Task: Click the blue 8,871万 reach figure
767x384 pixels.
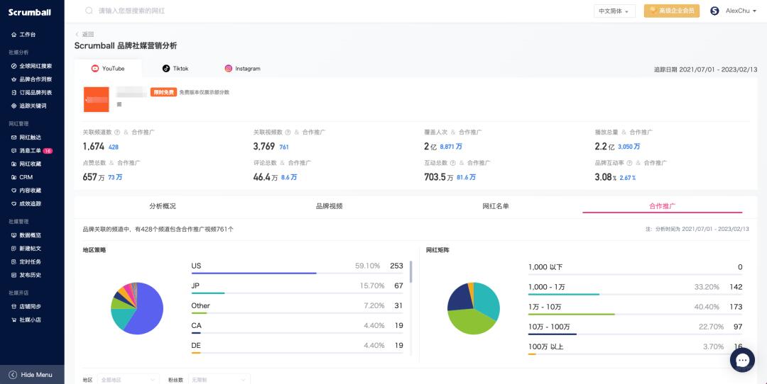Action: click(451, 147)
